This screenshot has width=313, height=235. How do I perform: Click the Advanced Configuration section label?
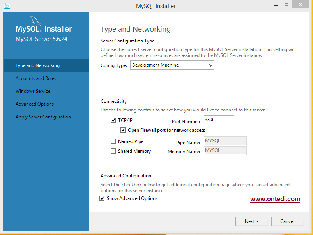[126, 176]
